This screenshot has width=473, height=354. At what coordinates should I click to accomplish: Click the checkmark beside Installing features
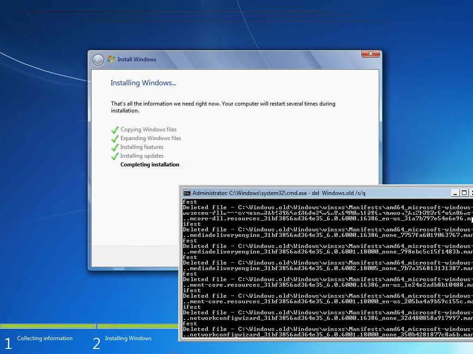tap(115, 147)
